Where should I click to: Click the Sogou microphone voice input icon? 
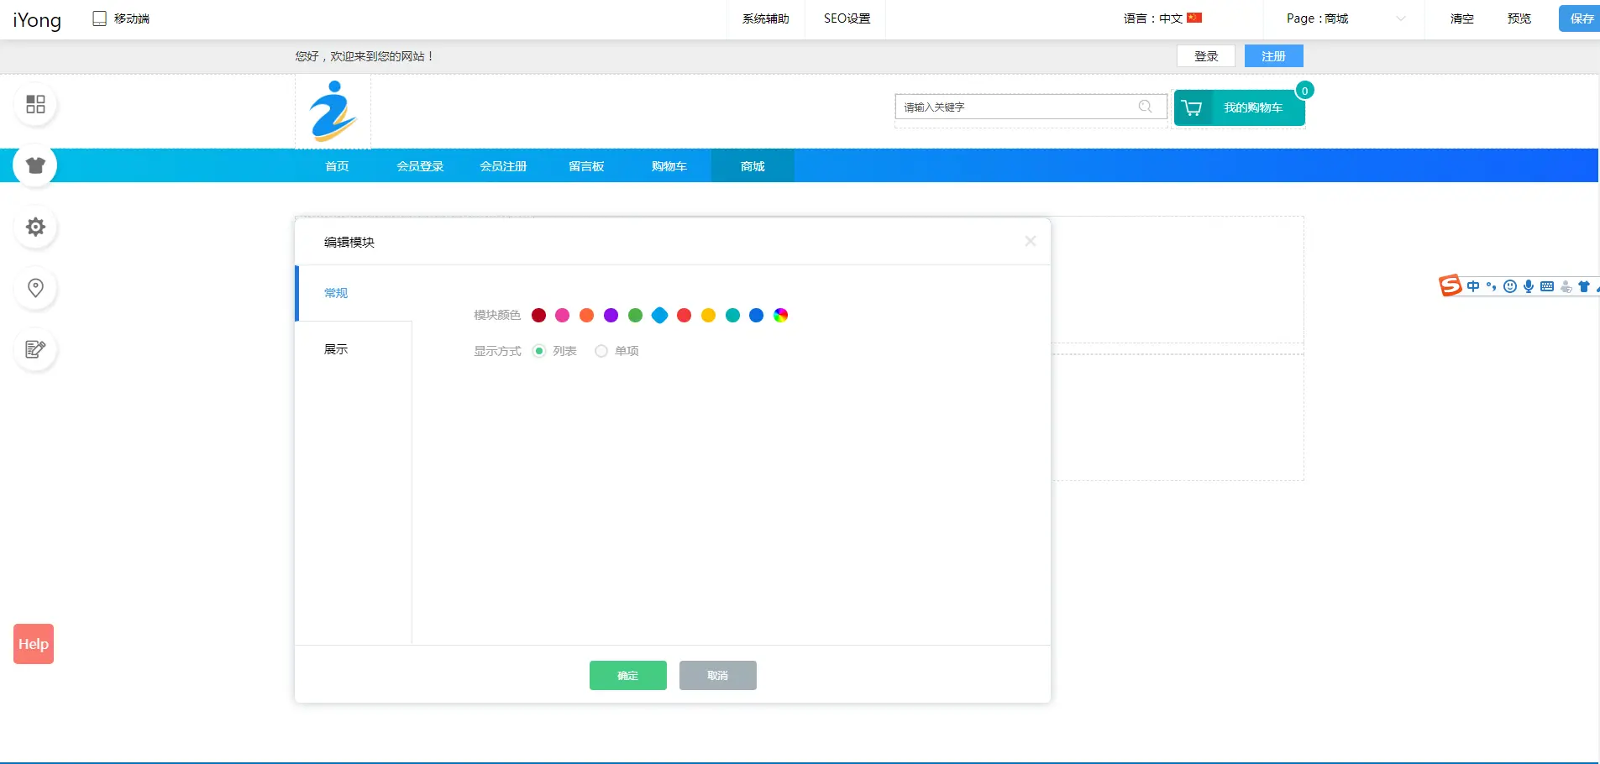[1528, 286]
